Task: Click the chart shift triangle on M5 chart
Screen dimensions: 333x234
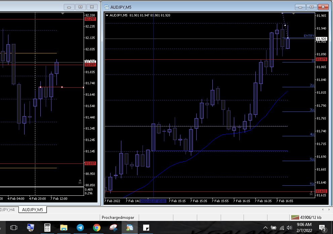Action: click(294, 14)
